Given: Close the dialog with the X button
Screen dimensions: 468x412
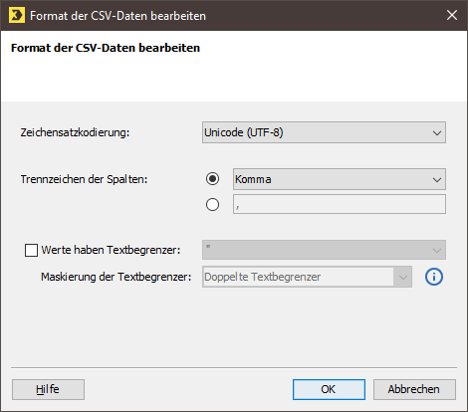Looking at the screenshot, I should [452, 15].
